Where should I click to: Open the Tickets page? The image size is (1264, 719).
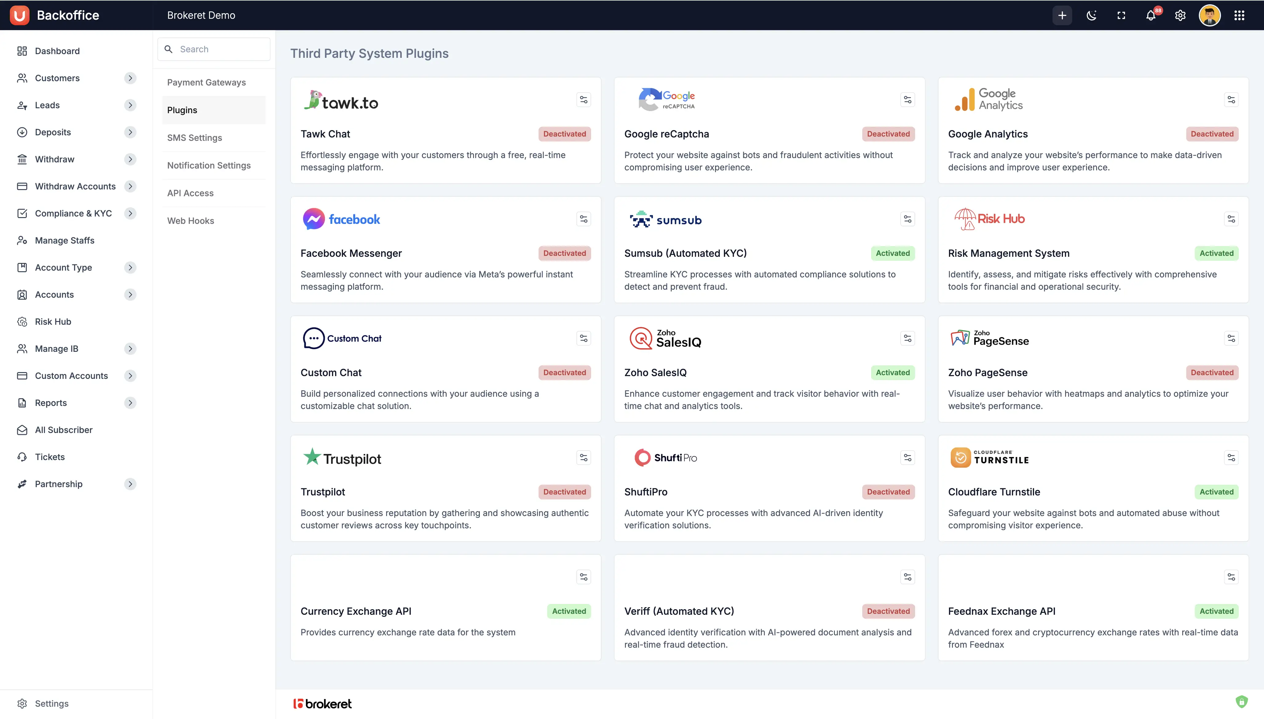(50, 457)
